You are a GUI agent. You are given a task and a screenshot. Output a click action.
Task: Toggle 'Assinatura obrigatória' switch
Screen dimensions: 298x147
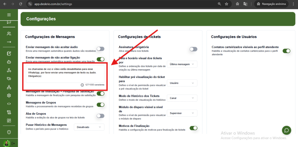coord(193,49)
